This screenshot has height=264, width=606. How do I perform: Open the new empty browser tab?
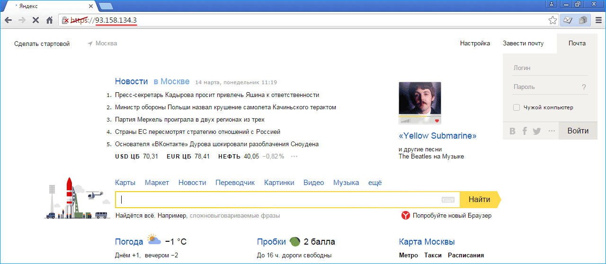(x=106, y=6)
